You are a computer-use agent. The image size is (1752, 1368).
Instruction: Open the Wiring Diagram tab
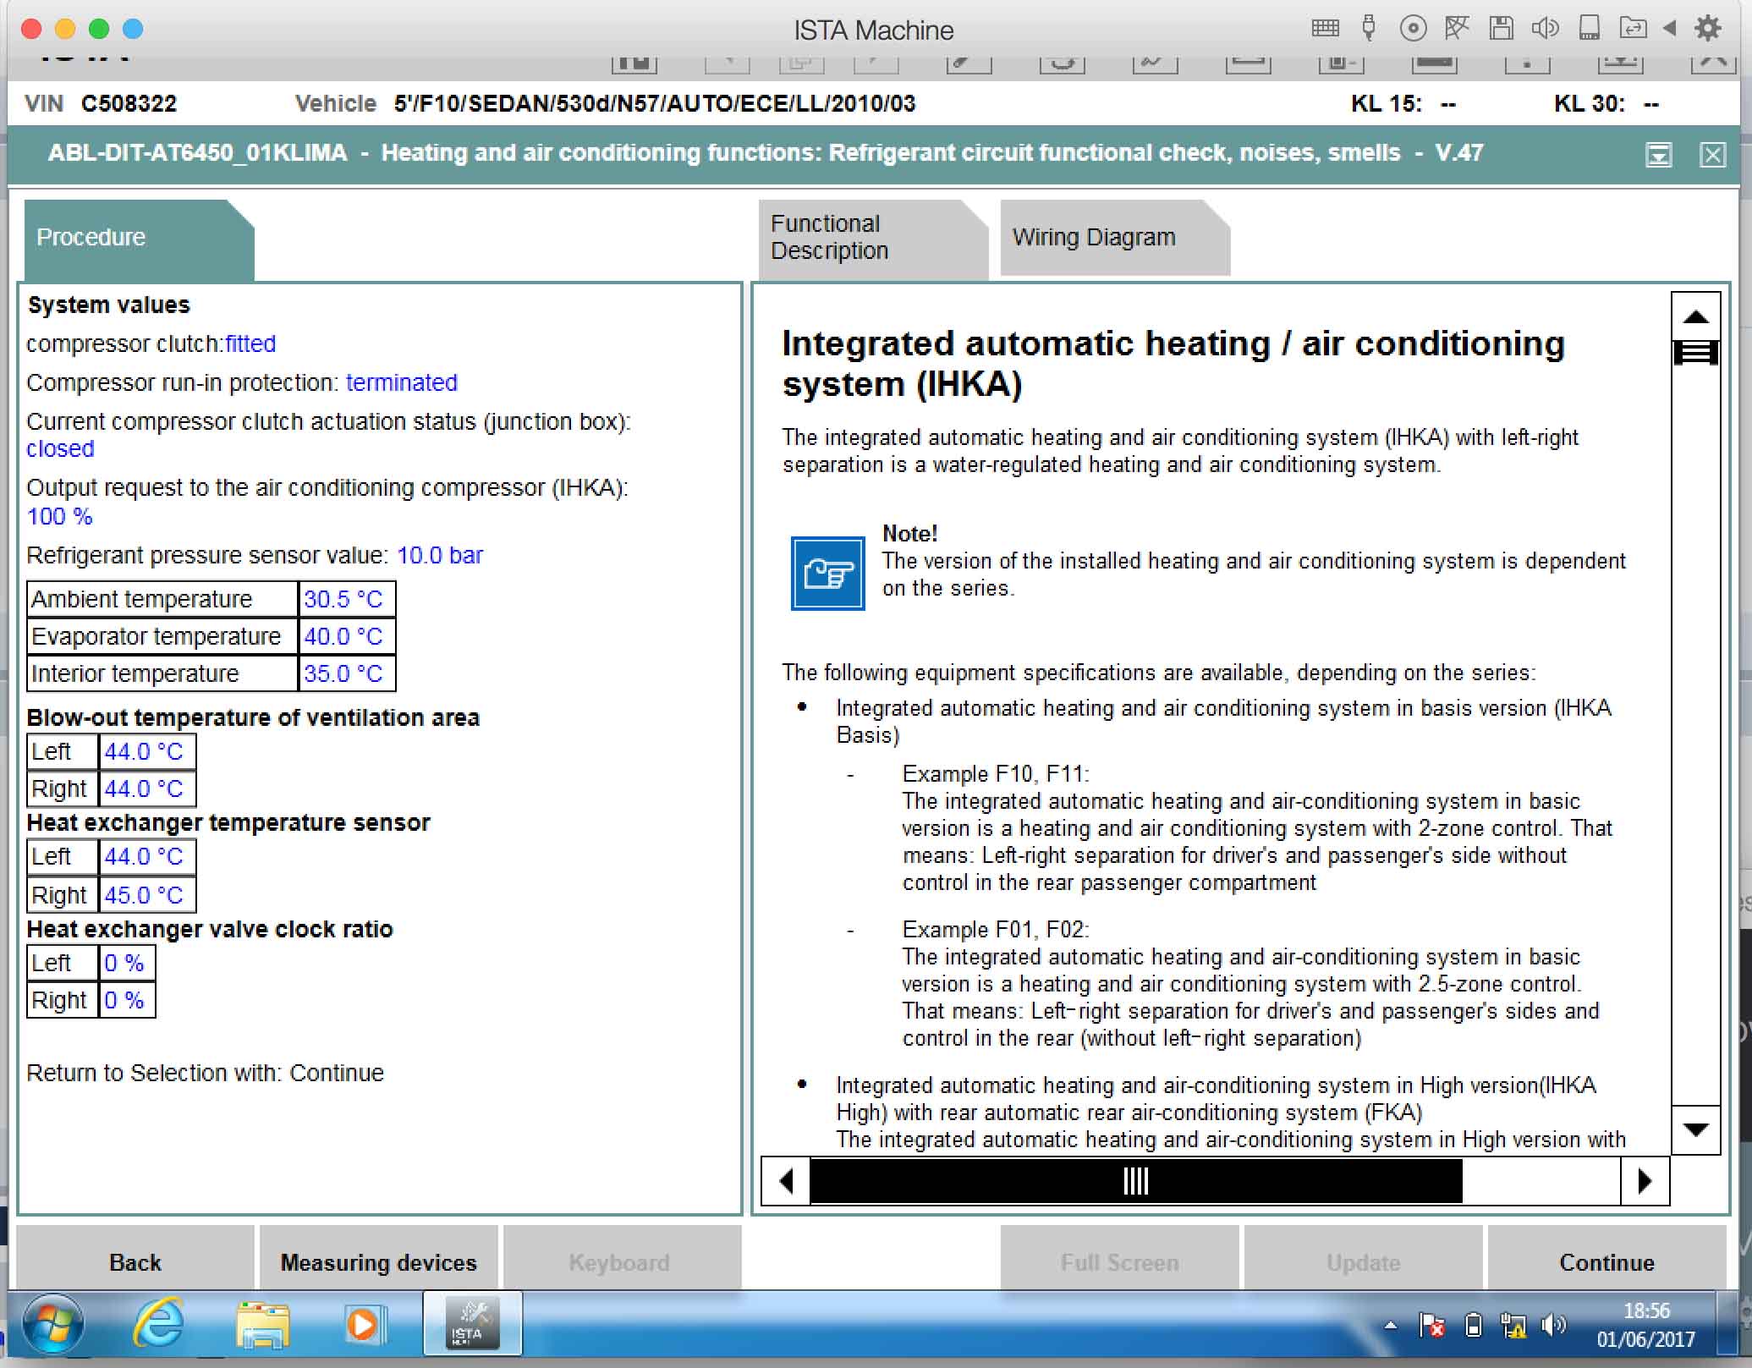tap(1114, 238)
